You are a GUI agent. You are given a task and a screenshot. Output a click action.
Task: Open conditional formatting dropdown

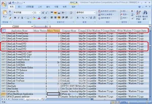coord(108,11)
